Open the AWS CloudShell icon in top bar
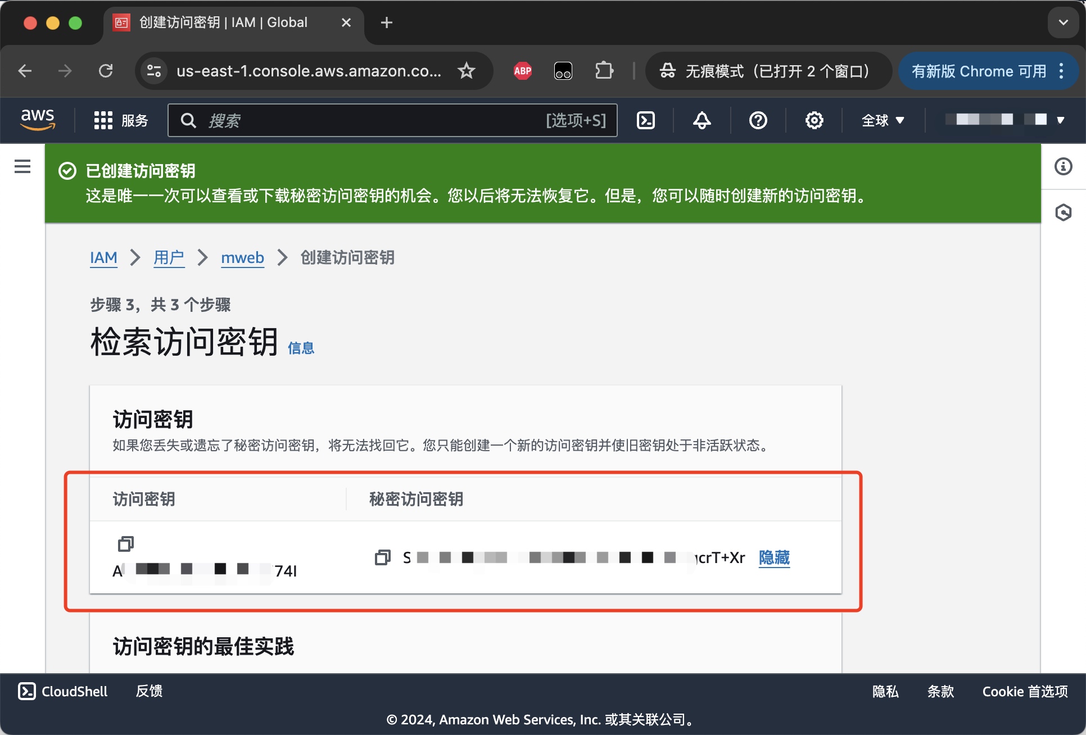1086x735 pixels. coord(645,120)
